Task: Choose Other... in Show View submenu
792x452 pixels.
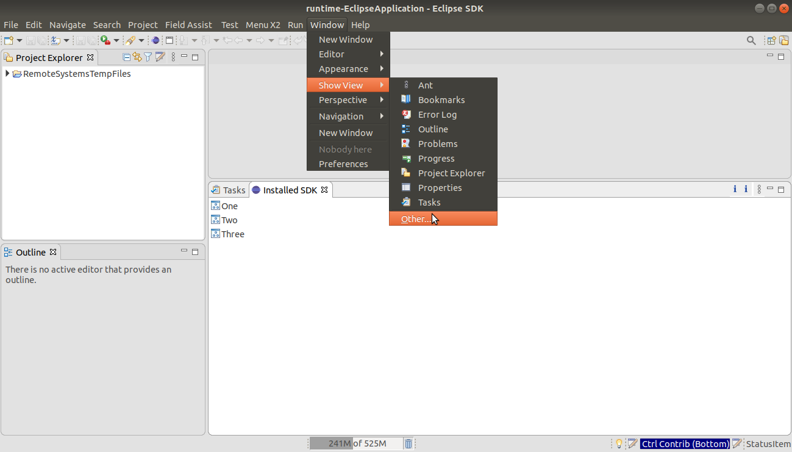Action: click(443, 218)
